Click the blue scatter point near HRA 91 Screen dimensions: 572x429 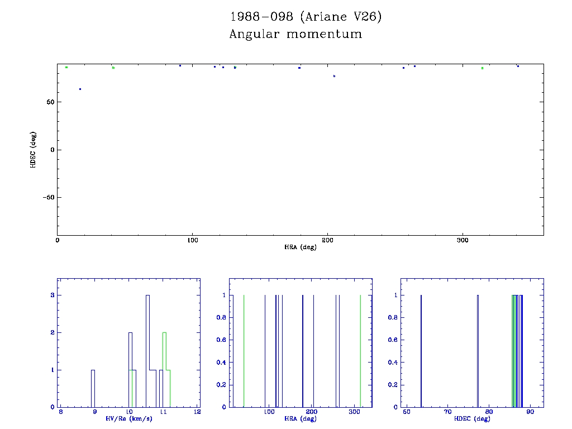[180, 65]
